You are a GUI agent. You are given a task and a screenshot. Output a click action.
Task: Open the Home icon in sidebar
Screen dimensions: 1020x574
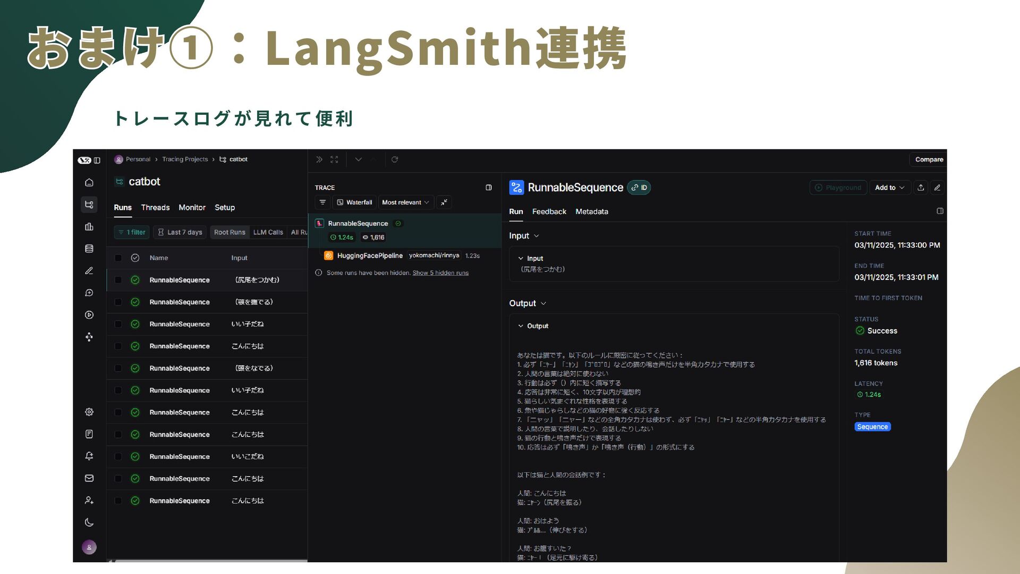click(89, 182)
